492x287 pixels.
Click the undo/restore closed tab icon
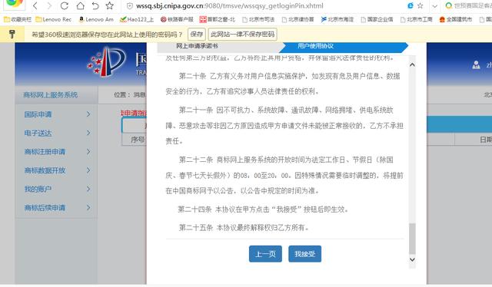95,5
